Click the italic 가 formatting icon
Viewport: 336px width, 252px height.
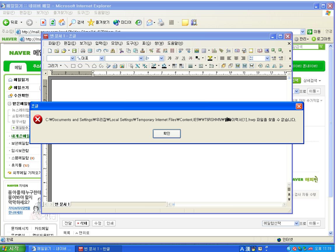(176, 58)
